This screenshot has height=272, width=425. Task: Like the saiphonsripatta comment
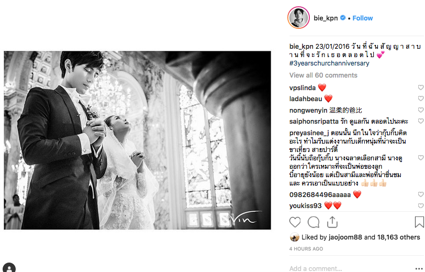tap(421, 121)
